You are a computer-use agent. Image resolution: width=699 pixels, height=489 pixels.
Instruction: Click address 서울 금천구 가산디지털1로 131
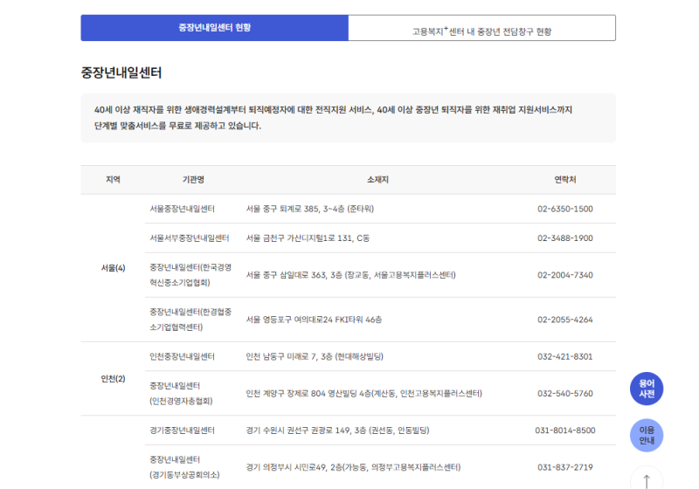click(x=308, y=238)
